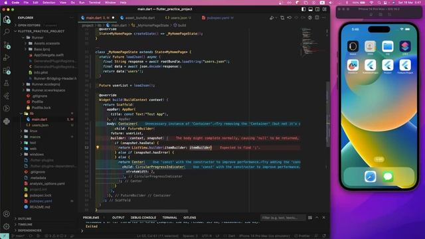Open the Watch app on simulator
The image size is (425, 239).
(x=353, y=46)
